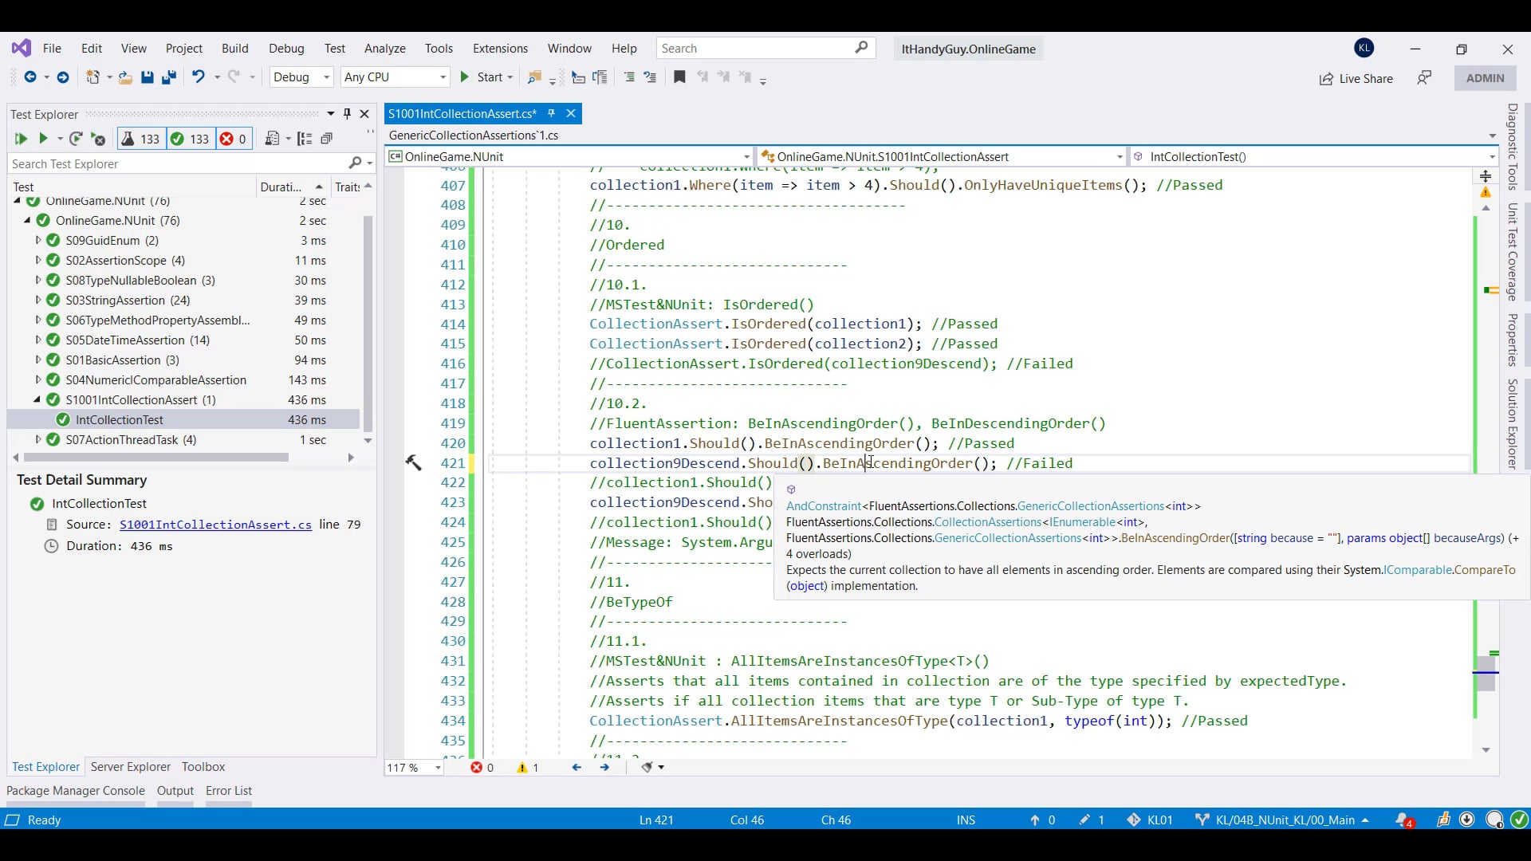Click the Save All toolbar icon
This screenshot has width=1531, height=861.
pos(169,77)
